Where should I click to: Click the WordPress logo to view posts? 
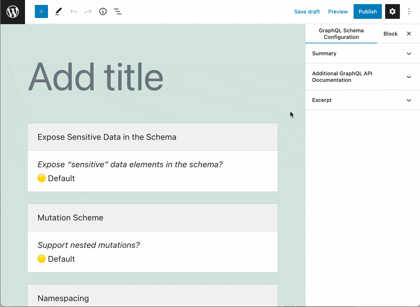[x=13, y=12]
